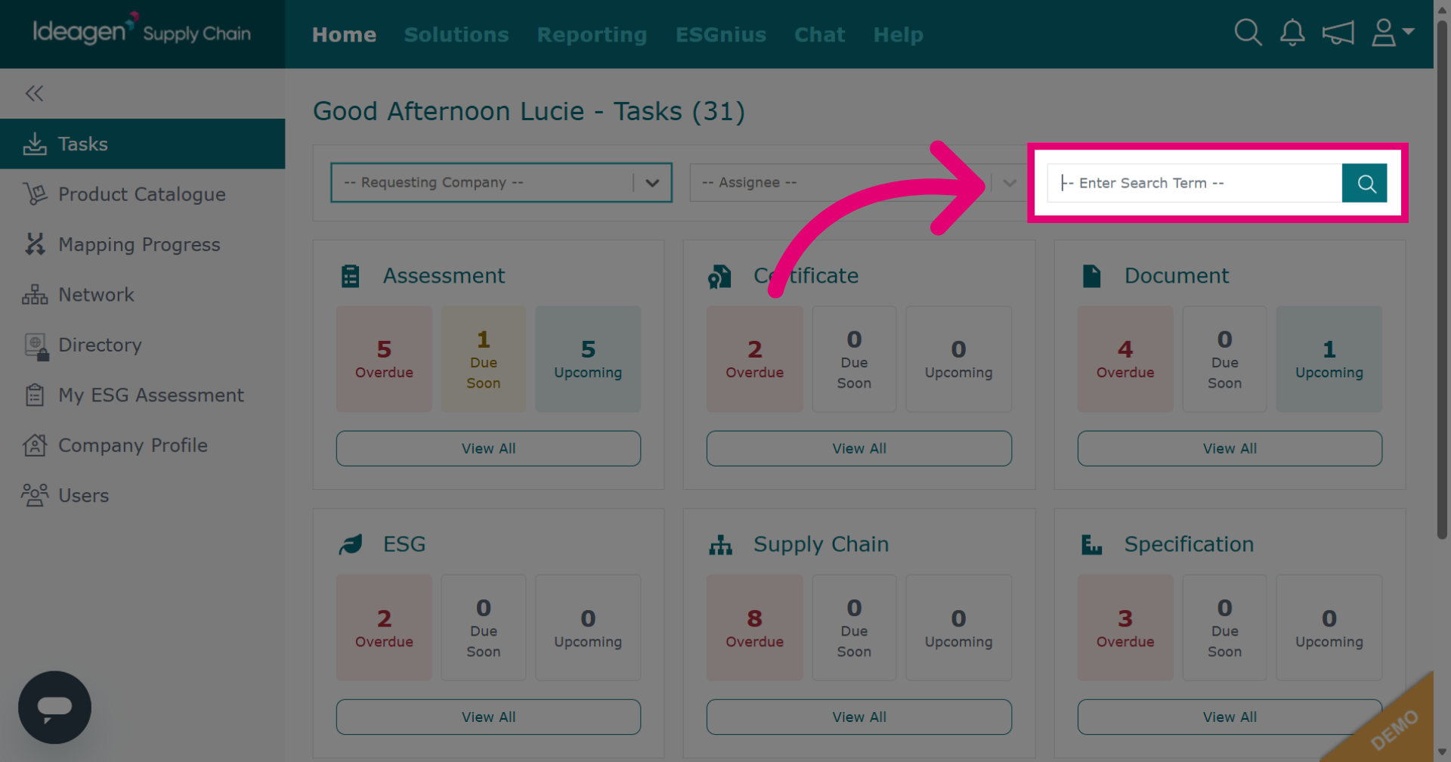Select the Tasks sidebar icon
1451x762 pixels.
tap(35, 144)
